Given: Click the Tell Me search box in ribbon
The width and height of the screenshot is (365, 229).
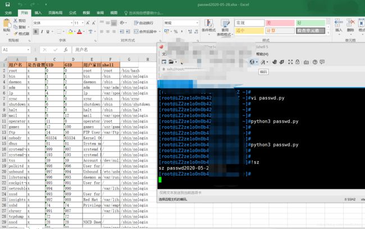Looking at the screenshot, I should tap(144, 13).
